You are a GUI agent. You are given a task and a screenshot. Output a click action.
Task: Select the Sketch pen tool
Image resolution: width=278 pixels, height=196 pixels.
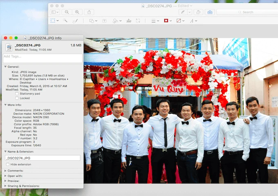click(x=75, y=20)
